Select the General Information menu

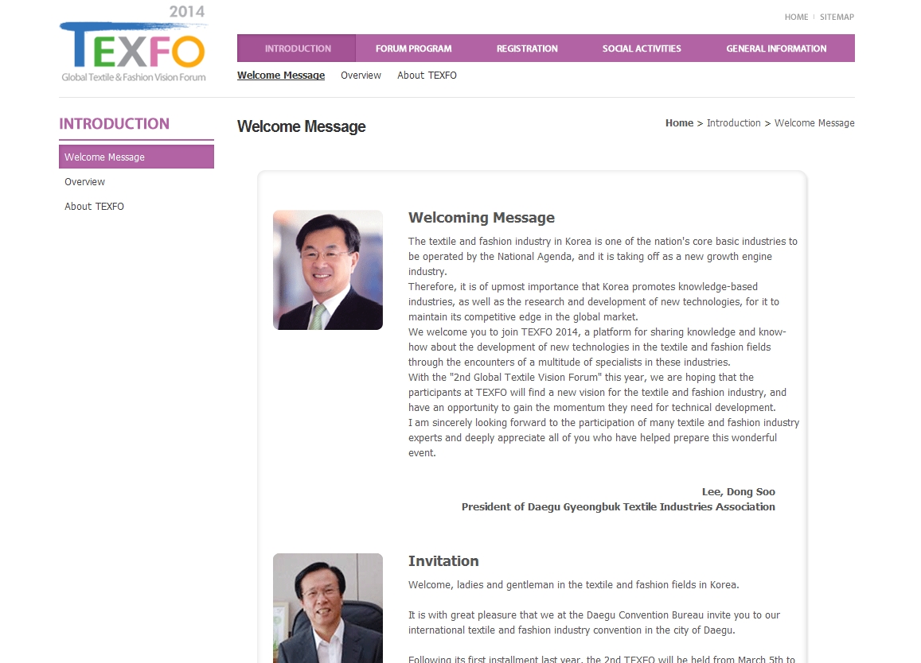click(x=776, y=48)
